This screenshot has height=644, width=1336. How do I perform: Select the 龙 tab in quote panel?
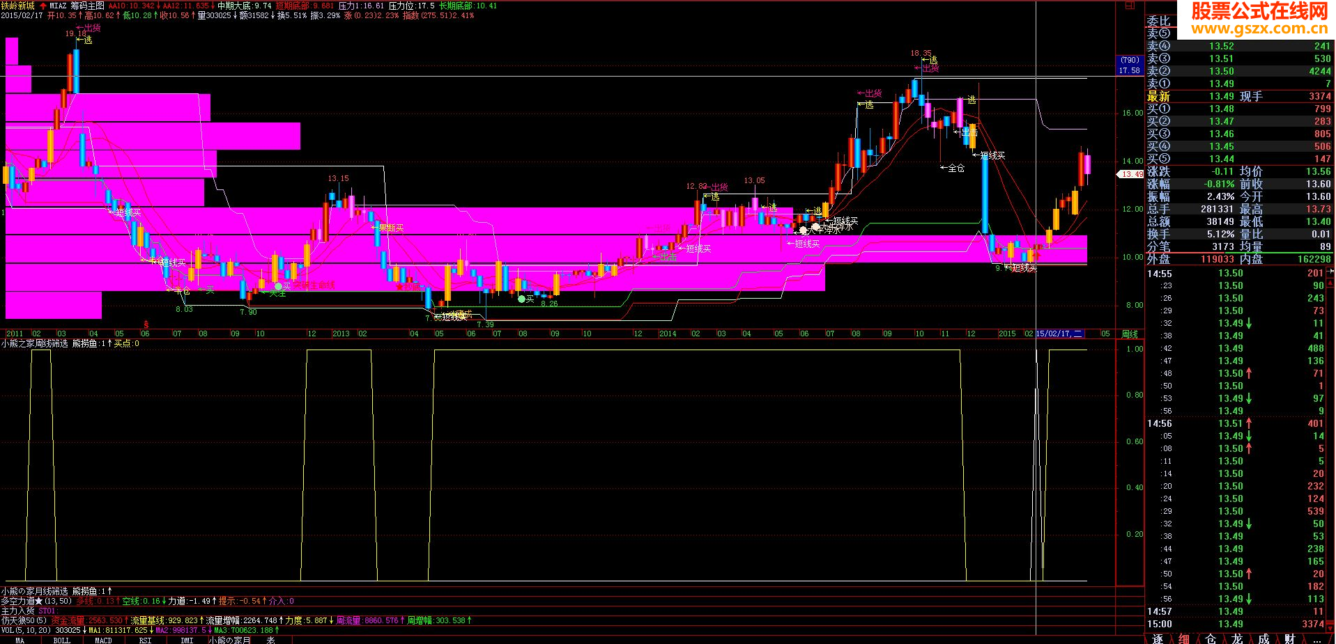1237,638
